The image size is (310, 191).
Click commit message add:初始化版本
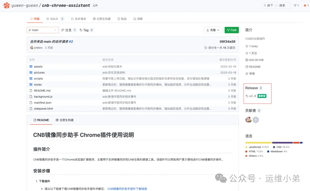[112, 66]
